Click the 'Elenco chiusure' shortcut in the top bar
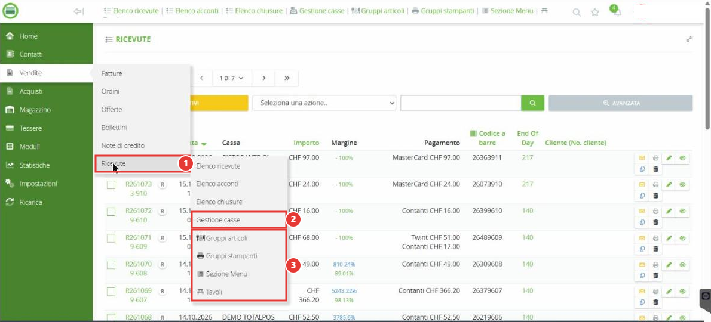 pos(254,10)
